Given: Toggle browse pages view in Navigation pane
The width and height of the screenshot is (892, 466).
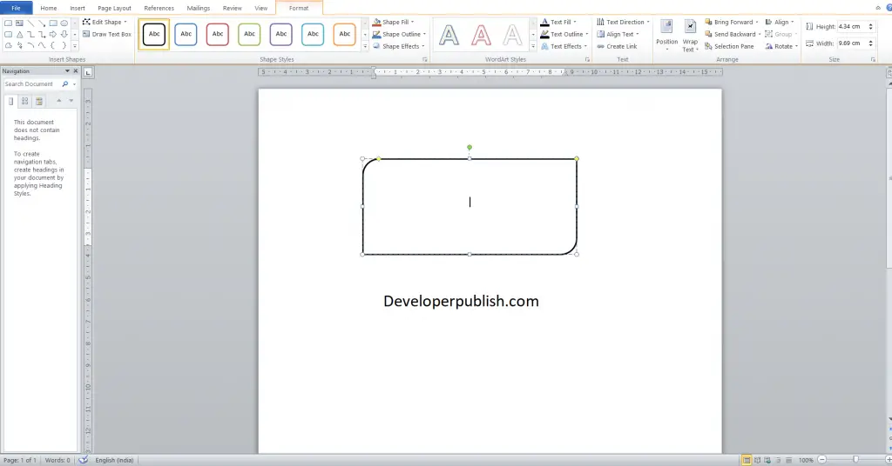Looking at the screenshot, I should [25, 101].
